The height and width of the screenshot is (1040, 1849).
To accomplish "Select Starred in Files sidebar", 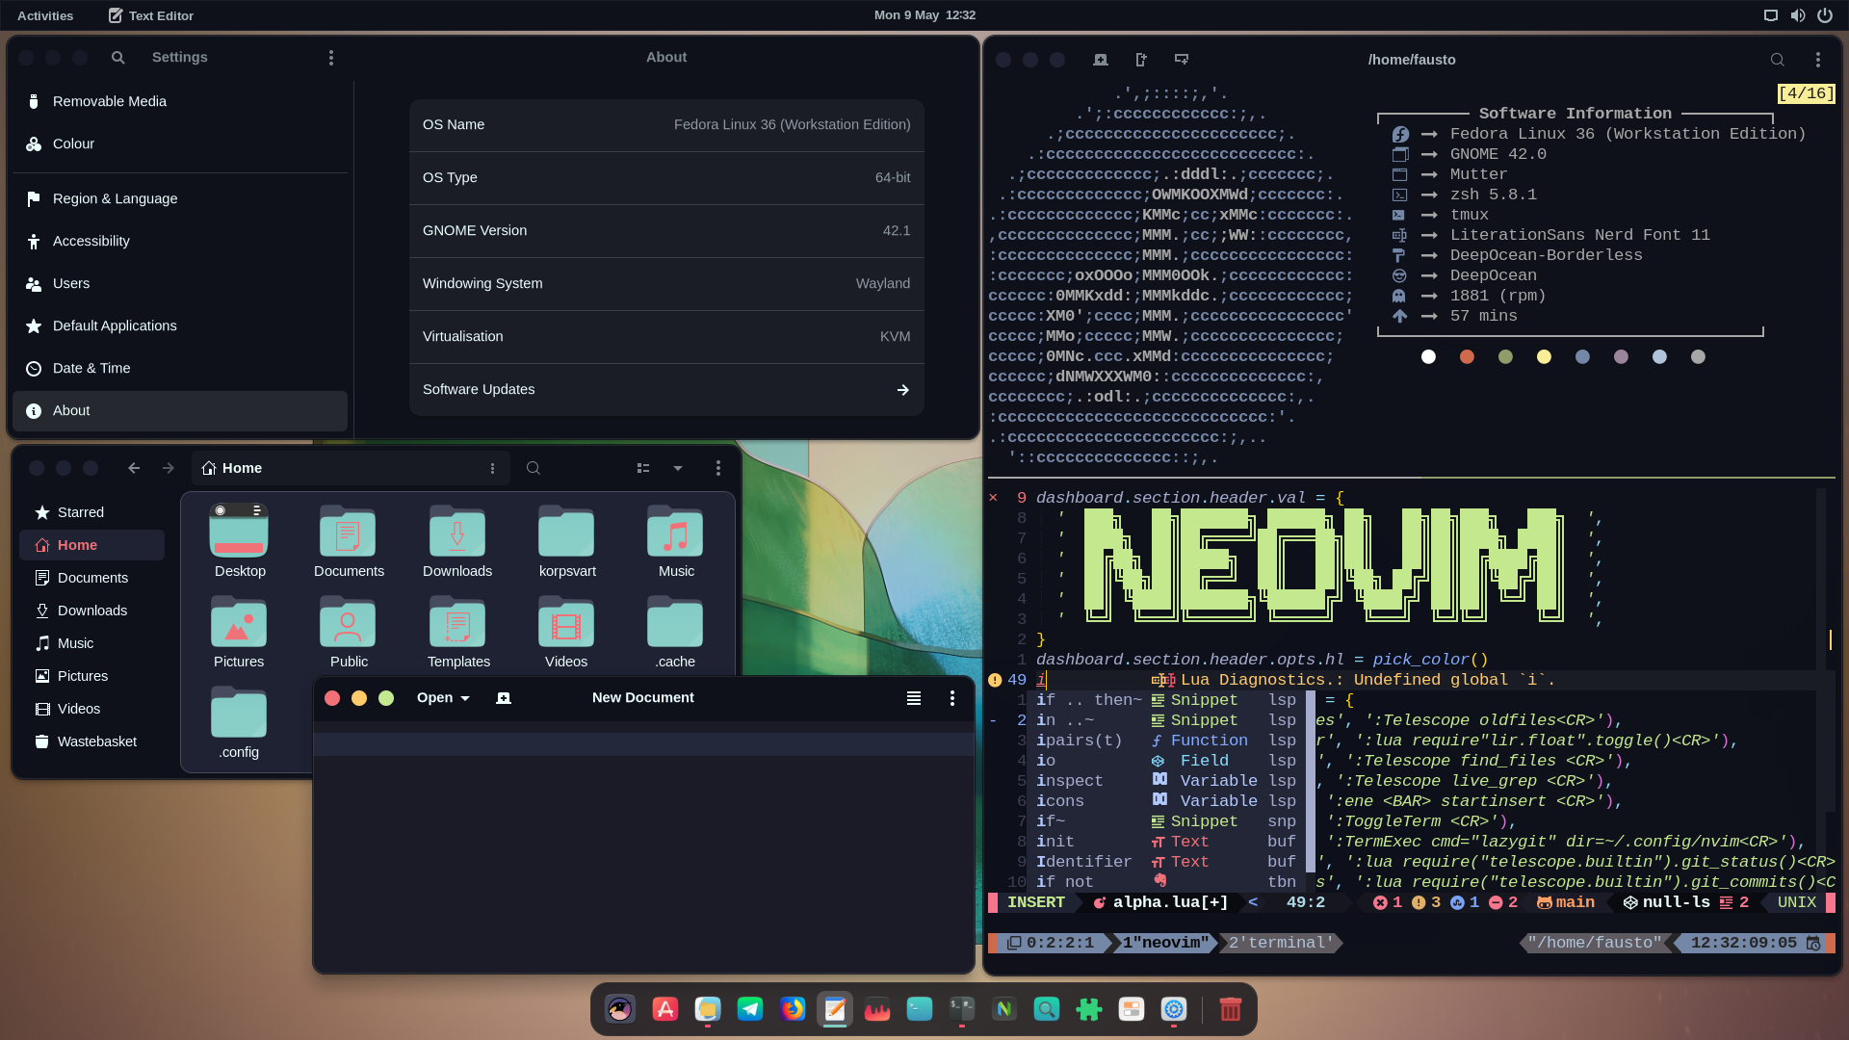I will [x=91, y=512].
